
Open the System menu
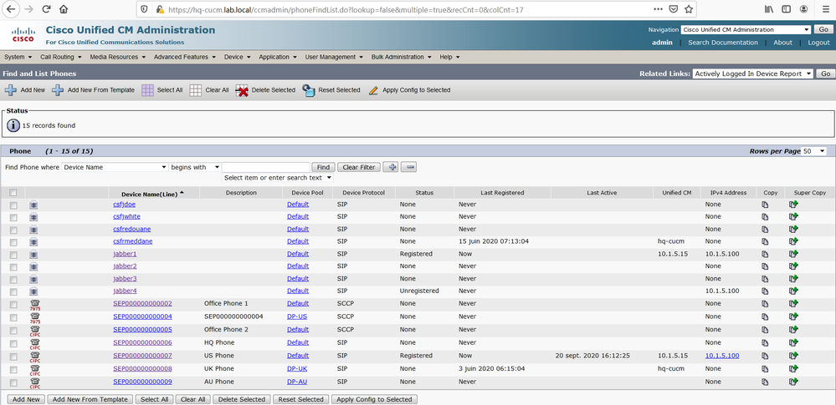pos(18,57)
